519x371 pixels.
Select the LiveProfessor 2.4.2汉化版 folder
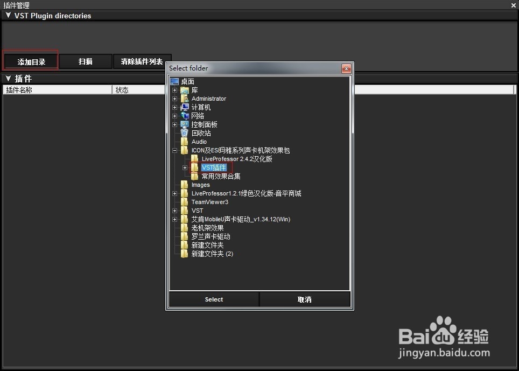pos(237,159)
